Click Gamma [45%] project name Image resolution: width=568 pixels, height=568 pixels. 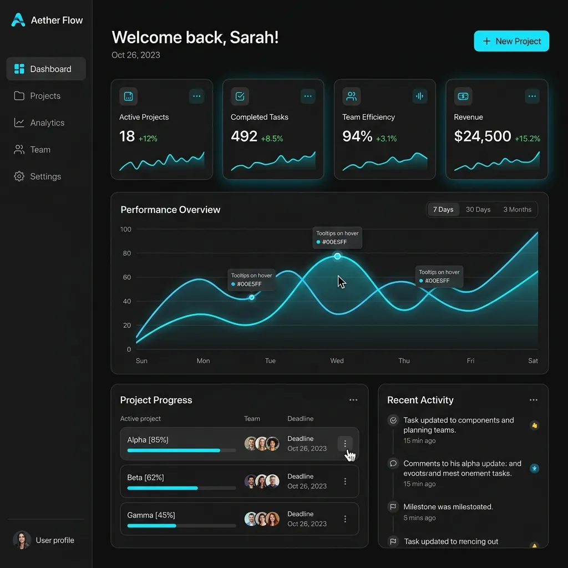point(151,515)
